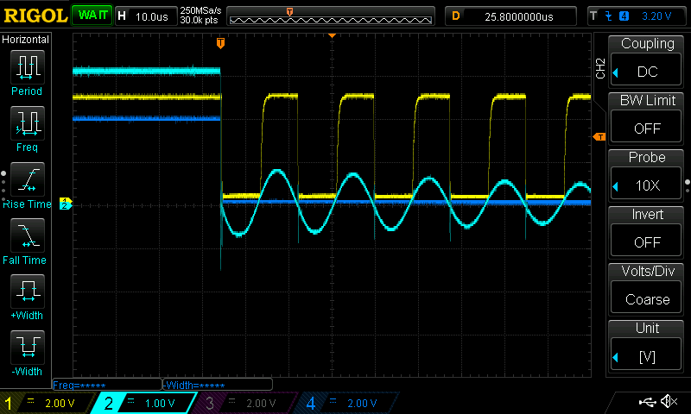The width and height of the screenshot is (691, 414).
Task: Click the WAIT trigger status indicator
Action: click(92, 16)
